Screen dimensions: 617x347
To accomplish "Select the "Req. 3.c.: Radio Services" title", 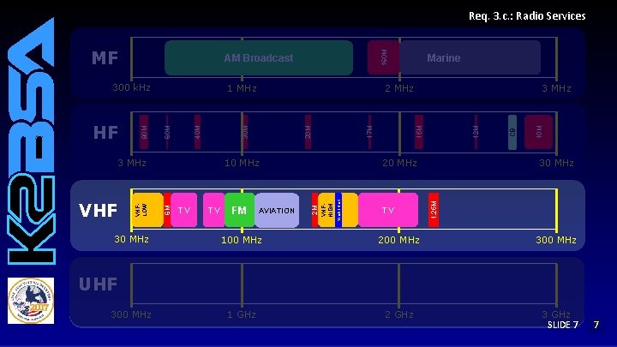I will (x=527, y=16).
